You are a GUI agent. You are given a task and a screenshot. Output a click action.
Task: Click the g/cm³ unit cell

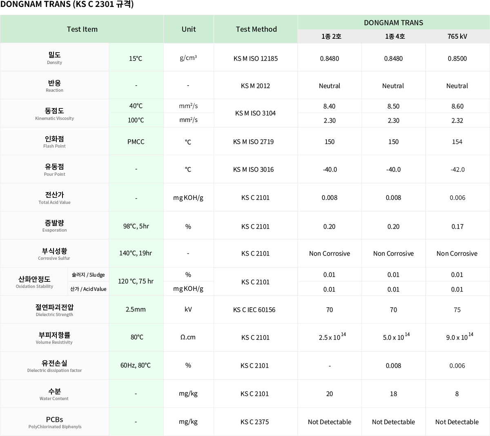click(x=188, y=58)
